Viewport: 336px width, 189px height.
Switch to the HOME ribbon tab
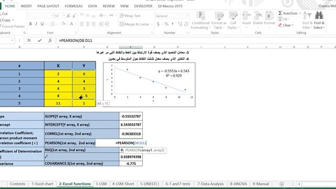point(10,6)
